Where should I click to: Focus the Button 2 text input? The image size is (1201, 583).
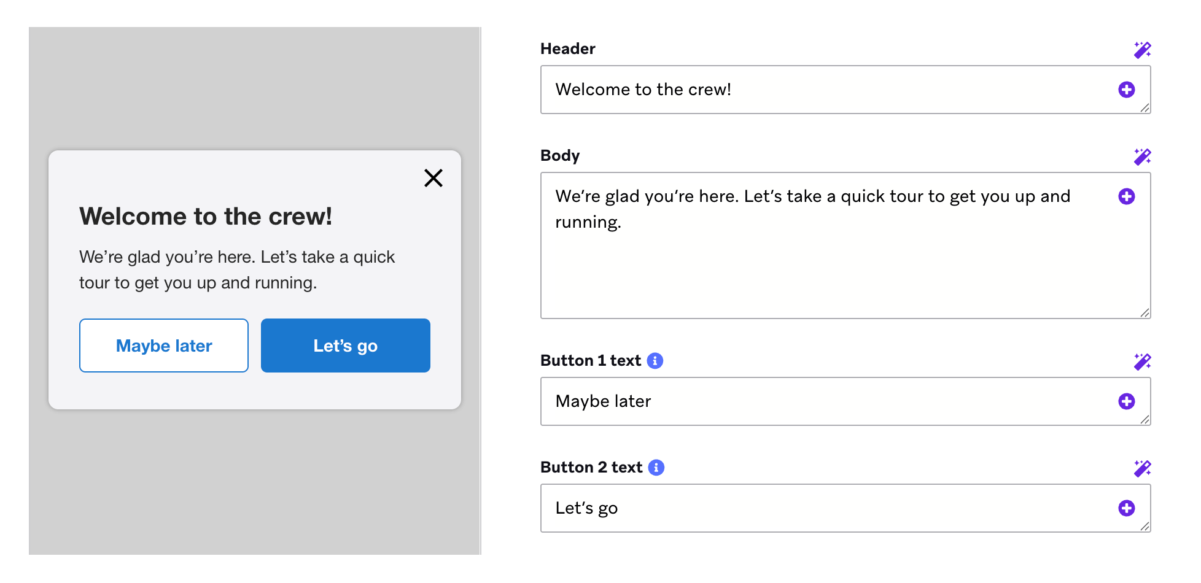click(845, 508)
